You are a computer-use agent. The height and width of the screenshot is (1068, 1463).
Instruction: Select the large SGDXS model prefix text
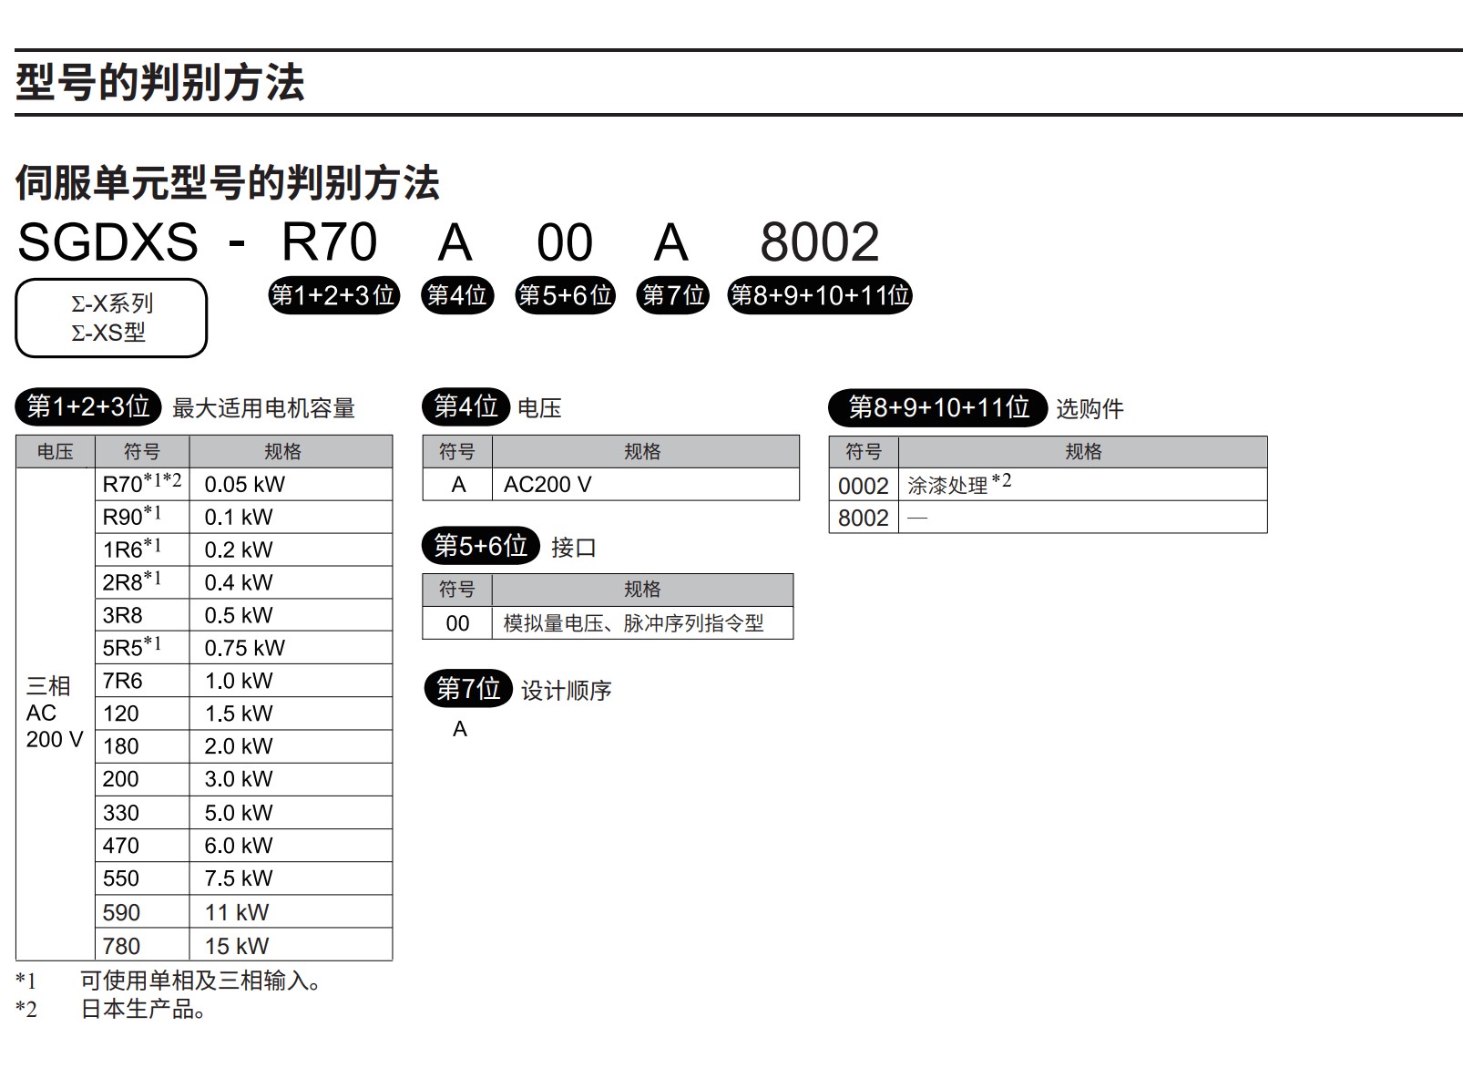(107, 242)
